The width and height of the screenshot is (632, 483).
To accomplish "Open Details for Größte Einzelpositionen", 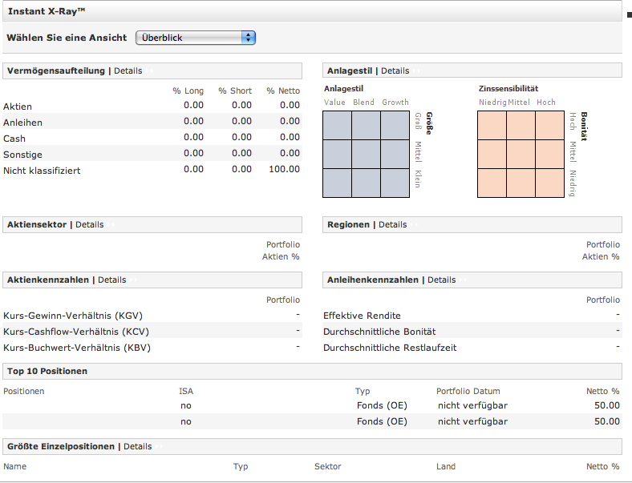I will click(137, 446).
